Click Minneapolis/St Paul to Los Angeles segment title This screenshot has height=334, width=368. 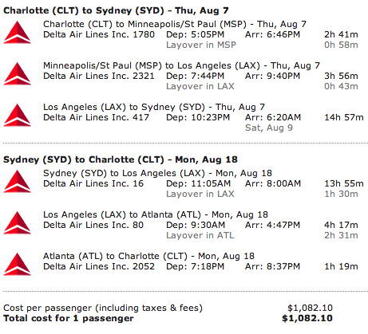181,65
